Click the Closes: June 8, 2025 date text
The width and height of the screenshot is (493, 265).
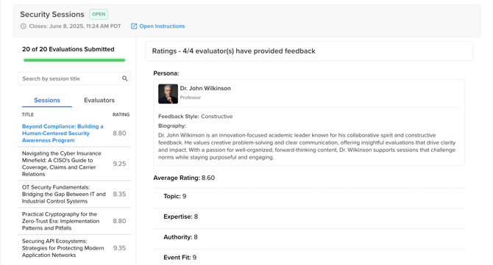[x=75, y=26]
